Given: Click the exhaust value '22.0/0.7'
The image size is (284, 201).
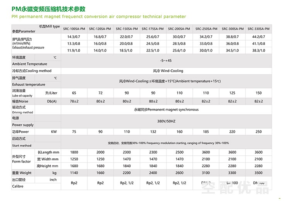Looking at the screenshot, I should (x=126, y=37).
